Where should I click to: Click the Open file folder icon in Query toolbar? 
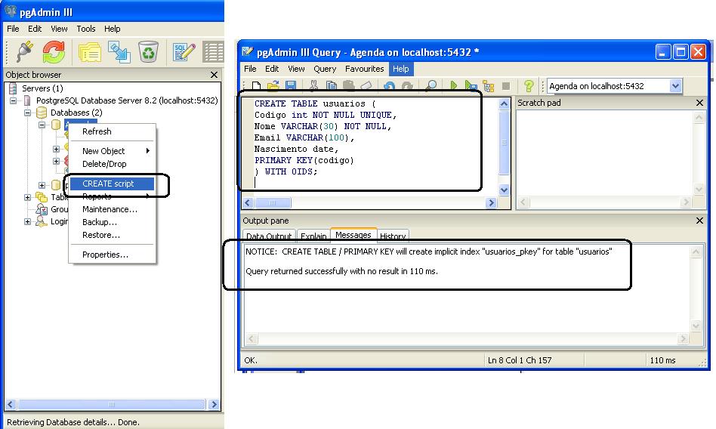tap(273, 86)
